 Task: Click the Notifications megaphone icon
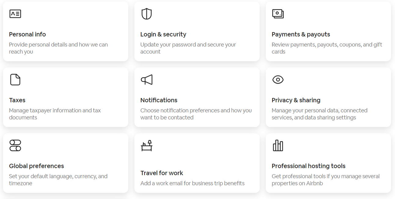point(147,80)
